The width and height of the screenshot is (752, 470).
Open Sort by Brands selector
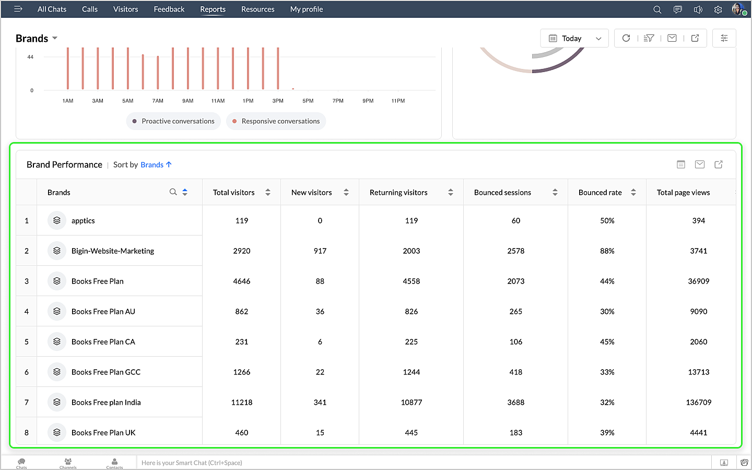[x=156, y=164]
